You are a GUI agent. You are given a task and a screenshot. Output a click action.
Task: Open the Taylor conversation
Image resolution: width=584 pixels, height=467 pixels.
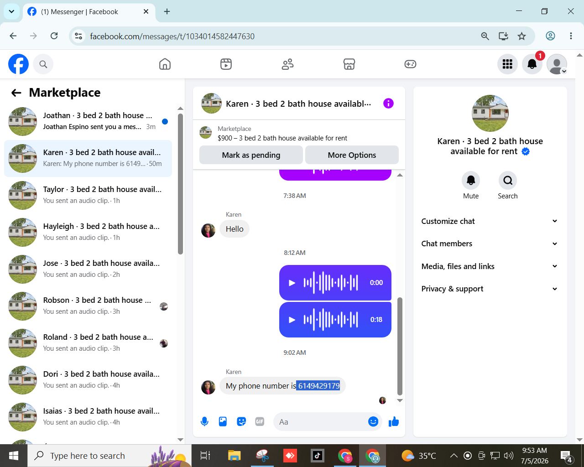88,195
